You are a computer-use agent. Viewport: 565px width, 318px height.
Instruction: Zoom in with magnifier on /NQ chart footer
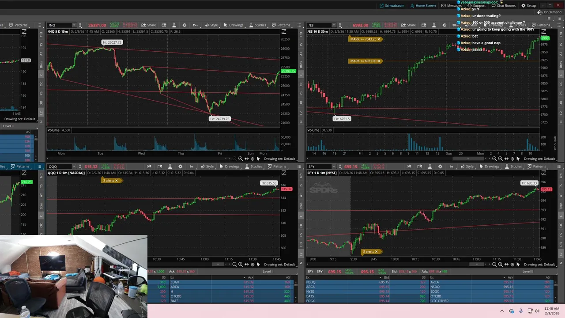[x=241, y=159]
